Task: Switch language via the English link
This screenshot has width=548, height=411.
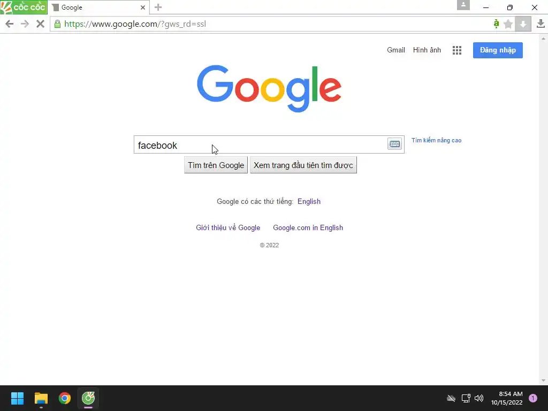Action: pos(309,201)
